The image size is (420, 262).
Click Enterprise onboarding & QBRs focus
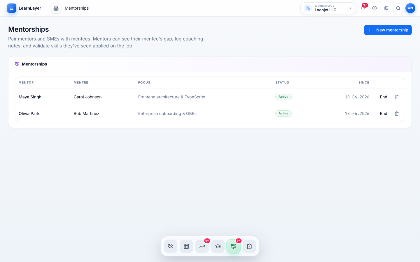tap(167, 114)
